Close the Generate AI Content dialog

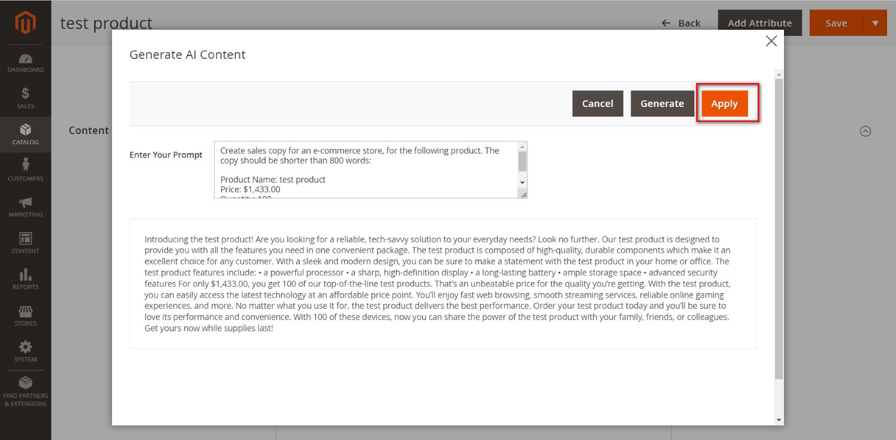[x=771, y=41]
